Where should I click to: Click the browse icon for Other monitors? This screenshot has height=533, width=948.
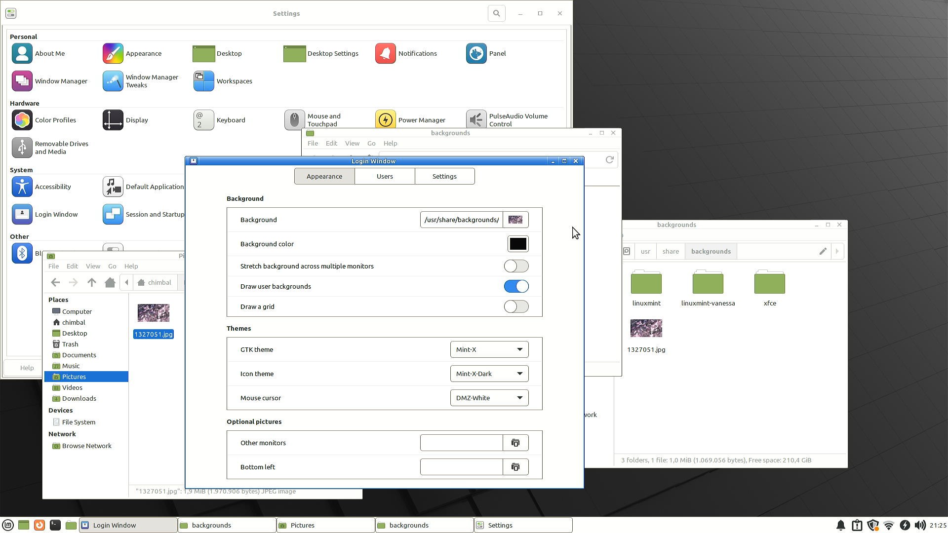click(515, 443)
